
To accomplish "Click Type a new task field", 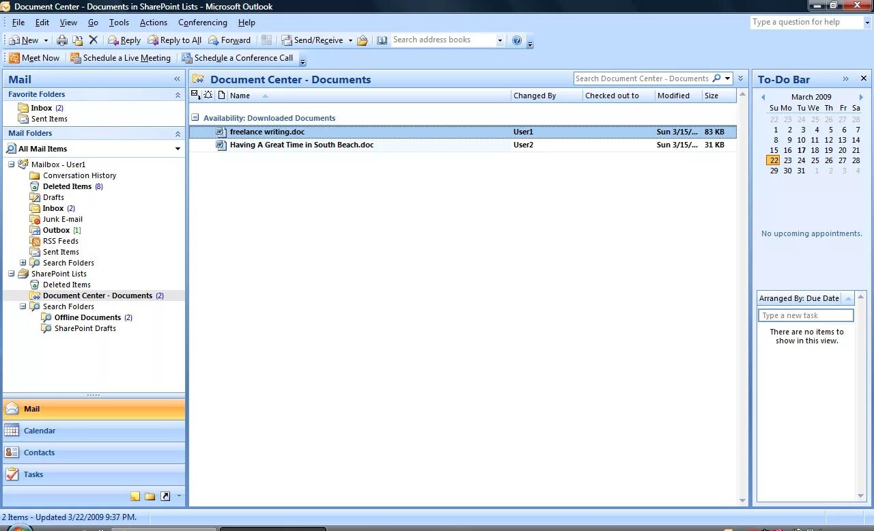I will (806, 315).
